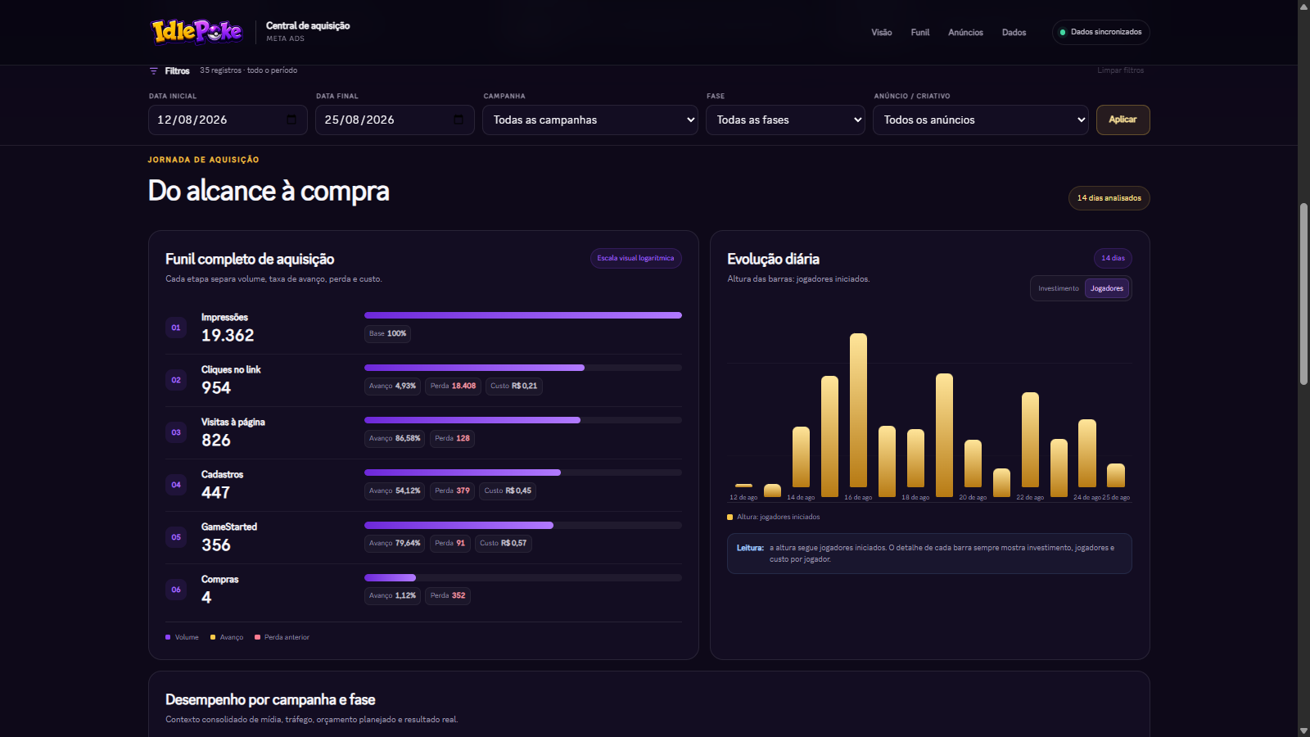Image resolution: width=1310 pixels, height=737 pixels.
Task: Open the Todas as fases dropdown
Action: pyautogui.click(x=785, y=120)
